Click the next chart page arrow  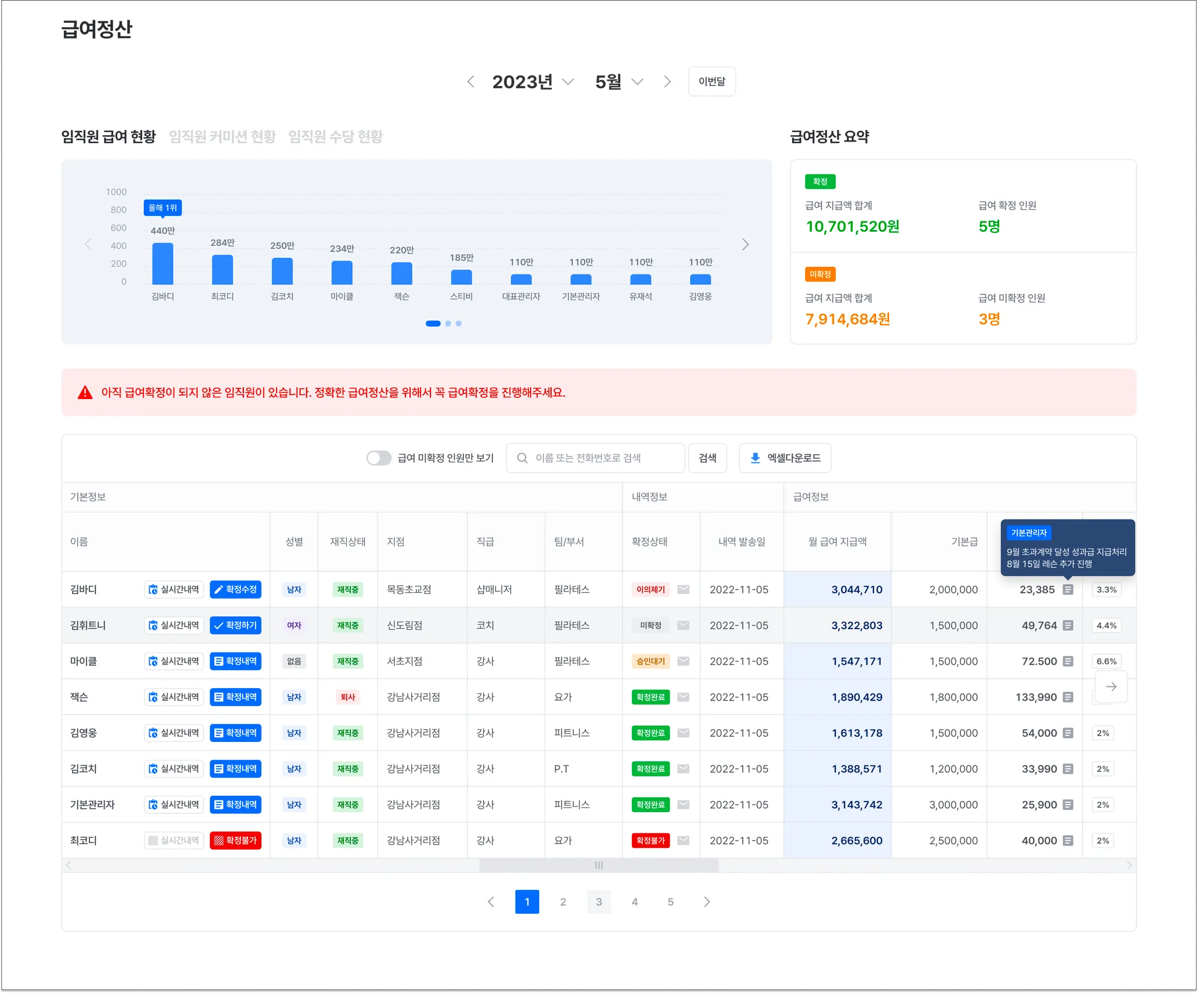pos(745,245)
